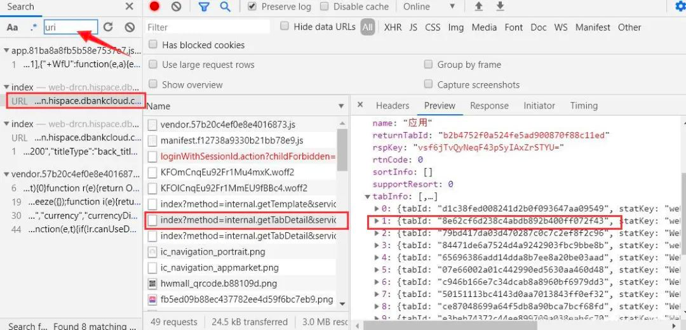
Task: Open DevTools settings gear
Action: (680, 6)
